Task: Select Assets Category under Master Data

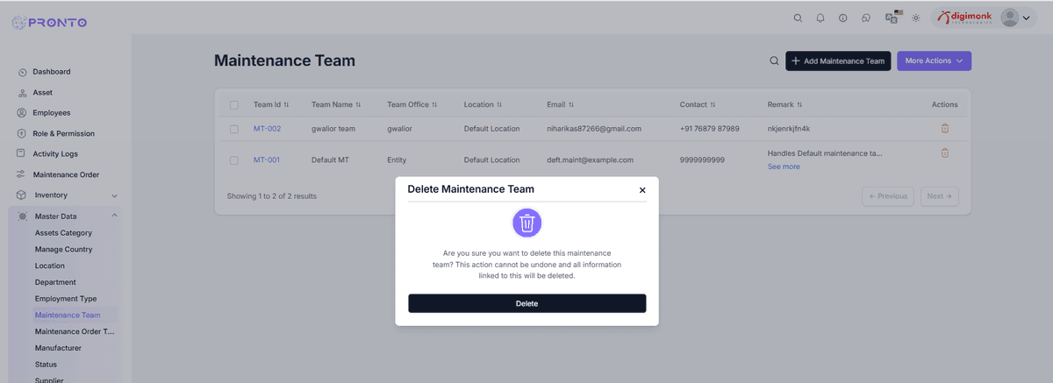Action: click(x=63, y=233)
